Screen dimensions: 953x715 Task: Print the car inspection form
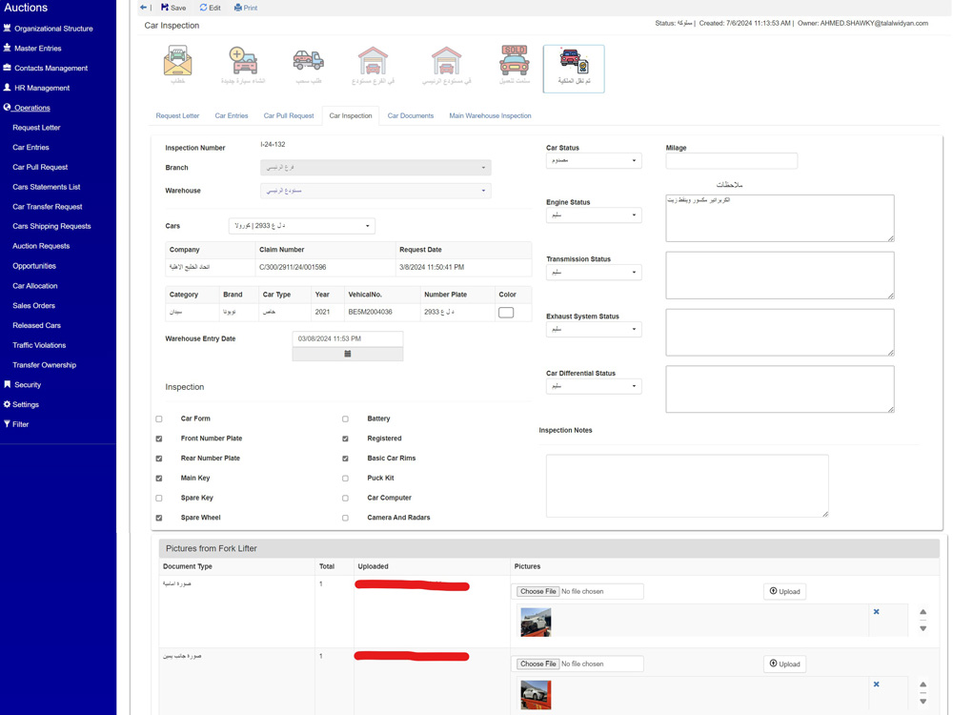[246, 8]
